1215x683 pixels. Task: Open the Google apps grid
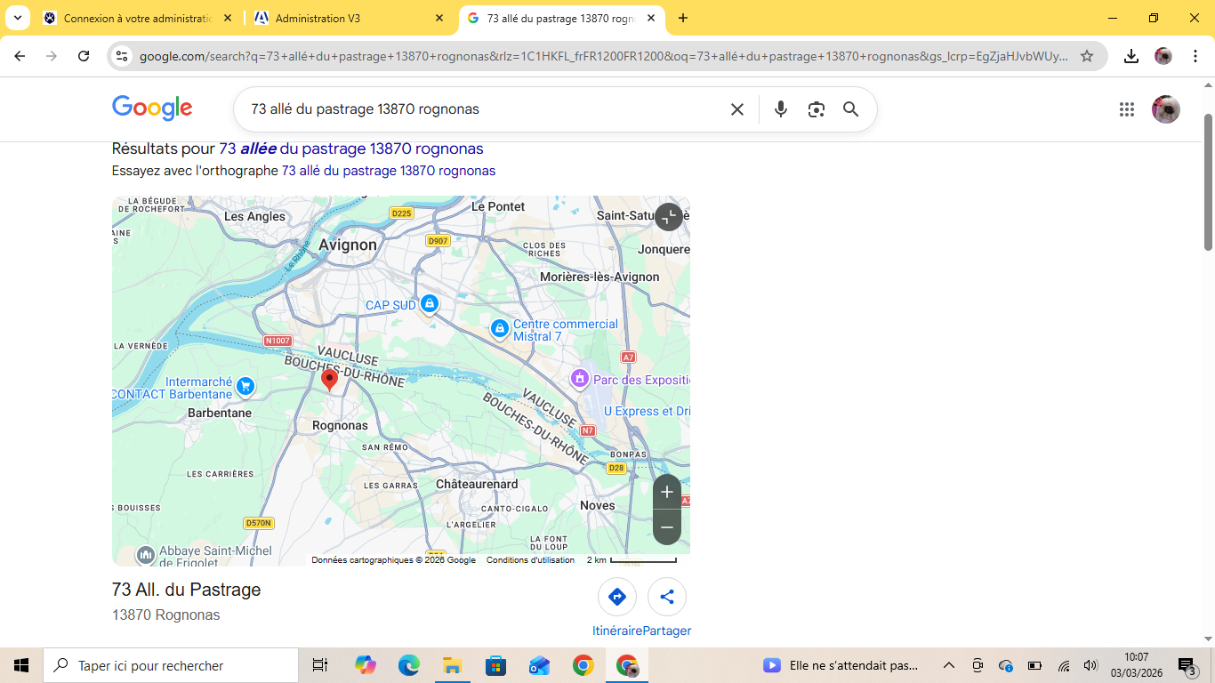point(1126,109)
